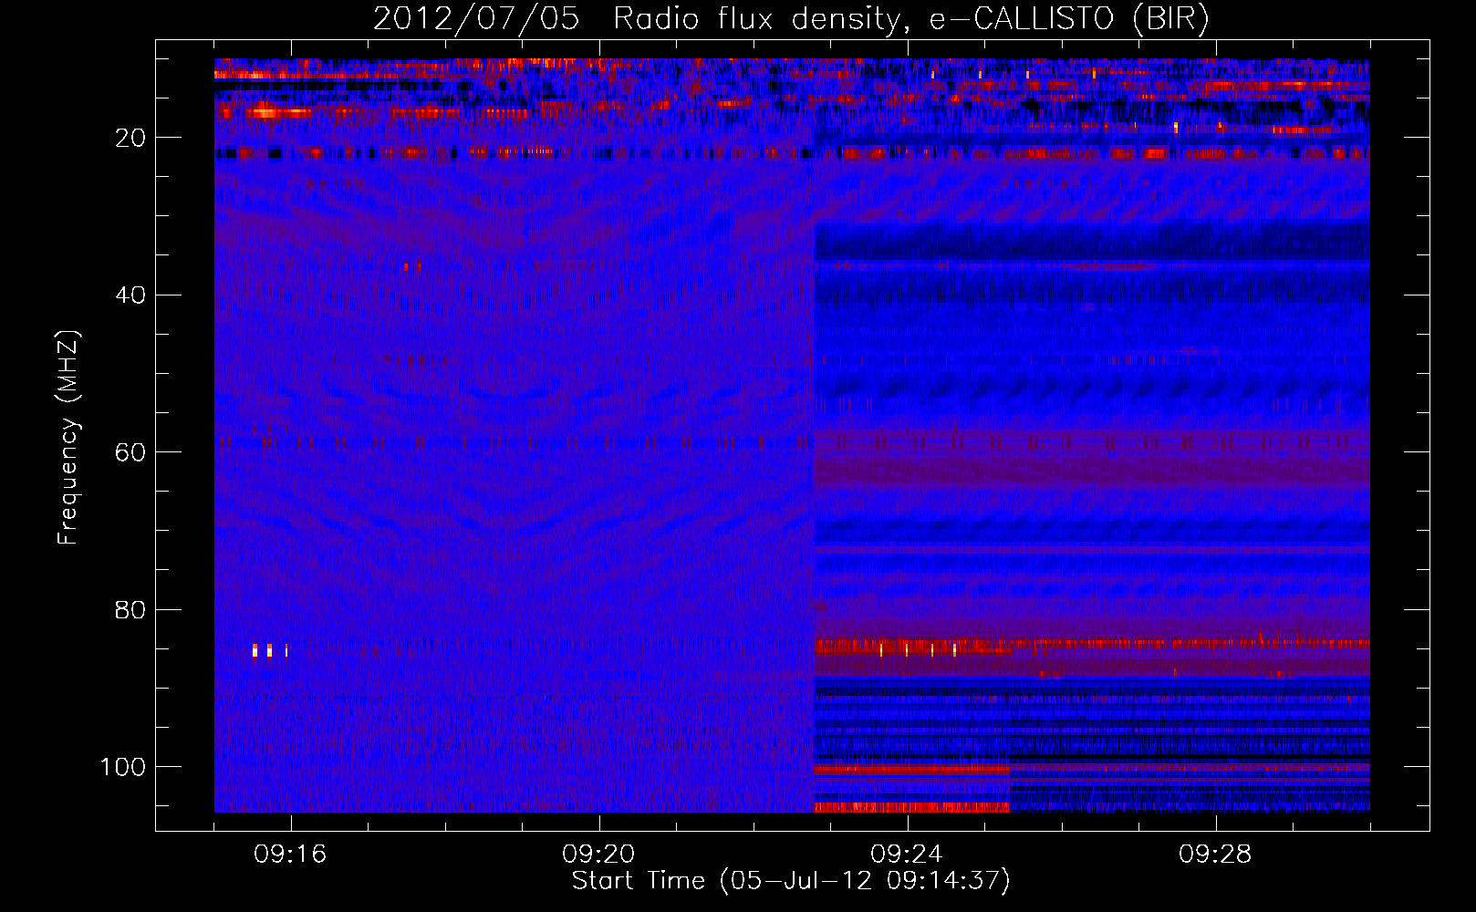The height and width of the screenshot is (912, 1476).
Task: Click the "09:20" time tick label
Action: point(598,855)
